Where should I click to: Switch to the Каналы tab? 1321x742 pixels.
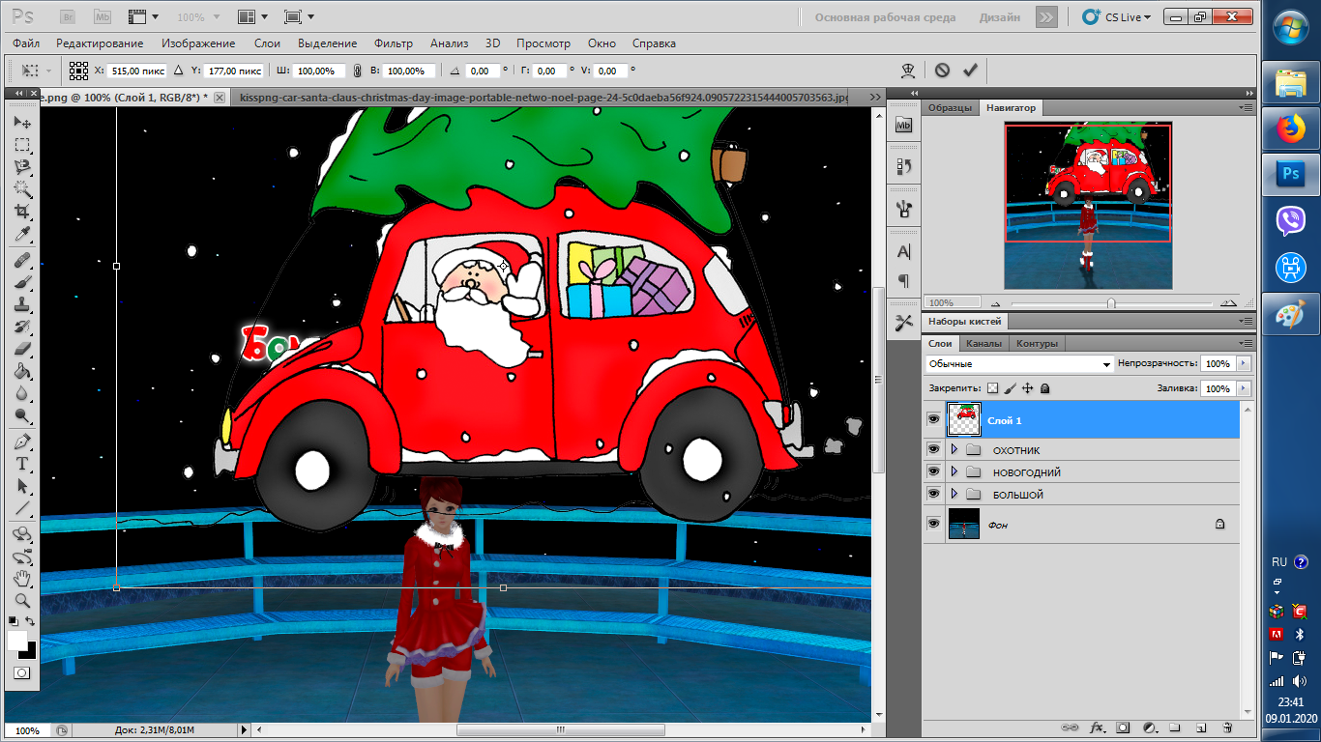[984, 343]
